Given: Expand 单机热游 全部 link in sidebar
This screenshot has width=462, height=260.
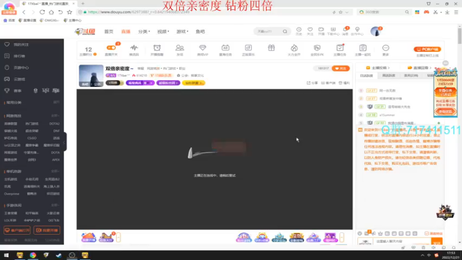Looking at the screenshot, I should point(55,171).
